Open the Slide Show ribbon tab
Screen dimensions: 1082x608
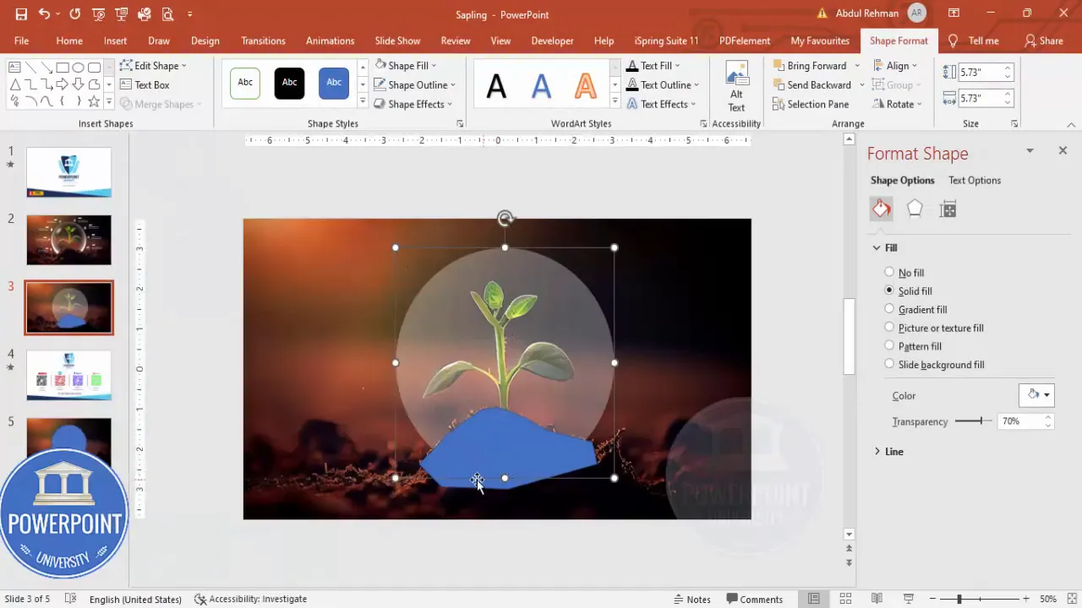tap(397, 41)
